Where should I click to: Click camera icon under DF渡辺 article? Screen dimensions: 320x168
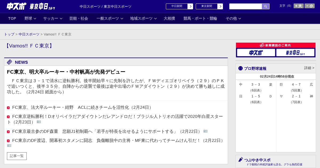point(9,146)
